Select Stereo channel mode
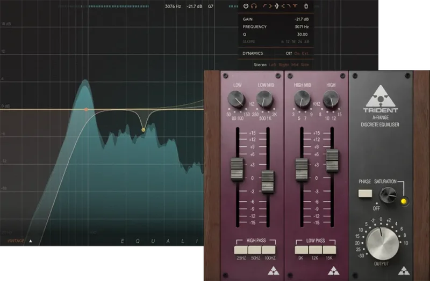The height and width of the screenshot is (281, 430). [x=260, y=65]
